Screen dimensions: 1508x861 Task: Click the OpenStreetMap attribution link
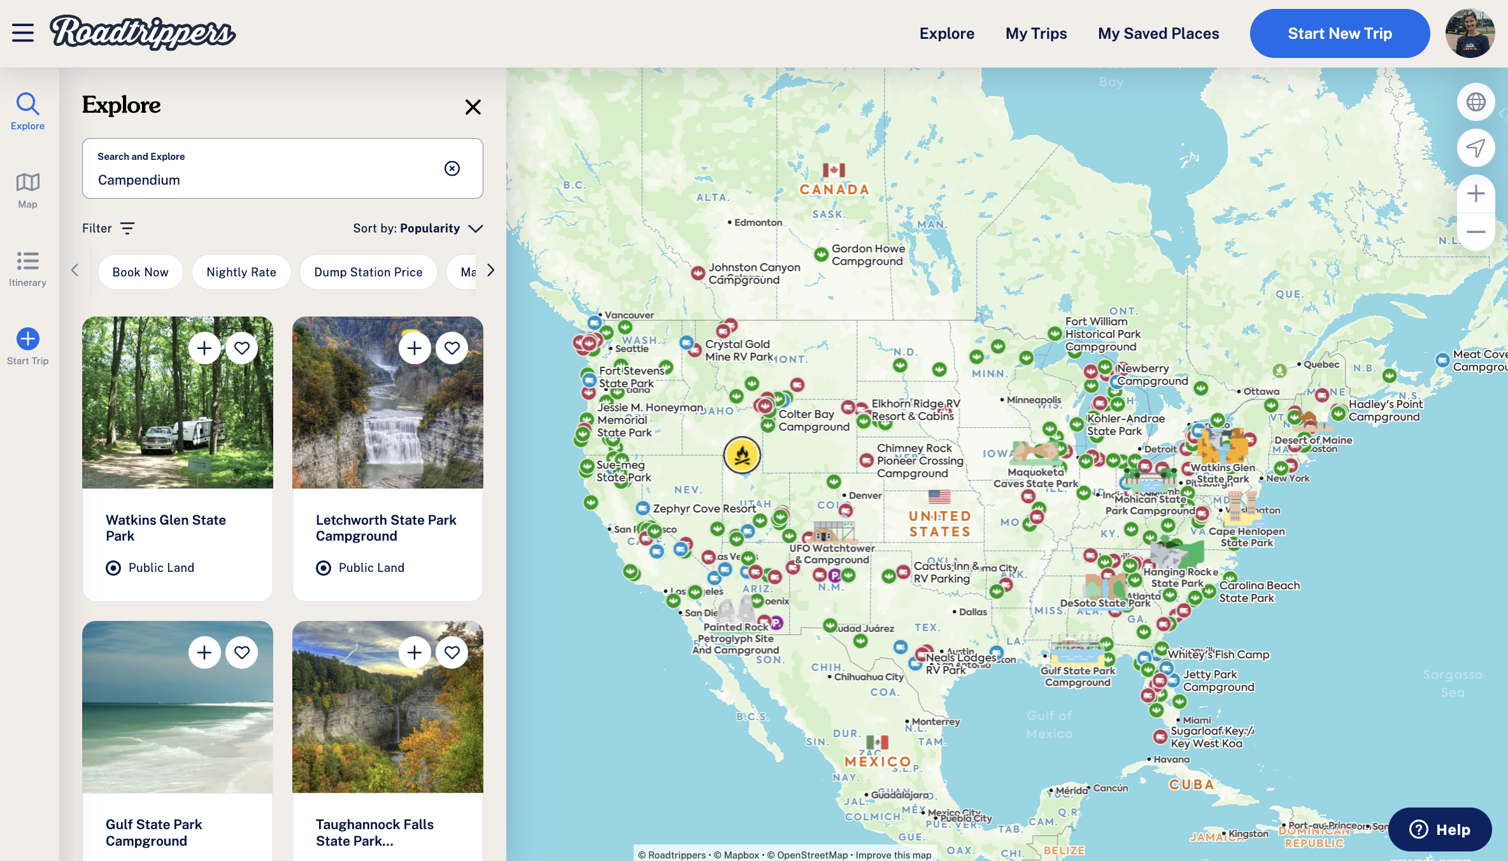[x=807, y=855]
